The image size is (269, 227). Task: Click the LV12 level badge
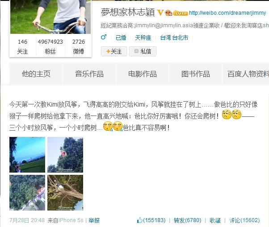(x=181, y=13)
